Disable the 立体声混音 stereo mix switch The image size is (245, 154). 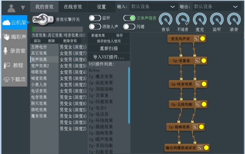point(129,18)
